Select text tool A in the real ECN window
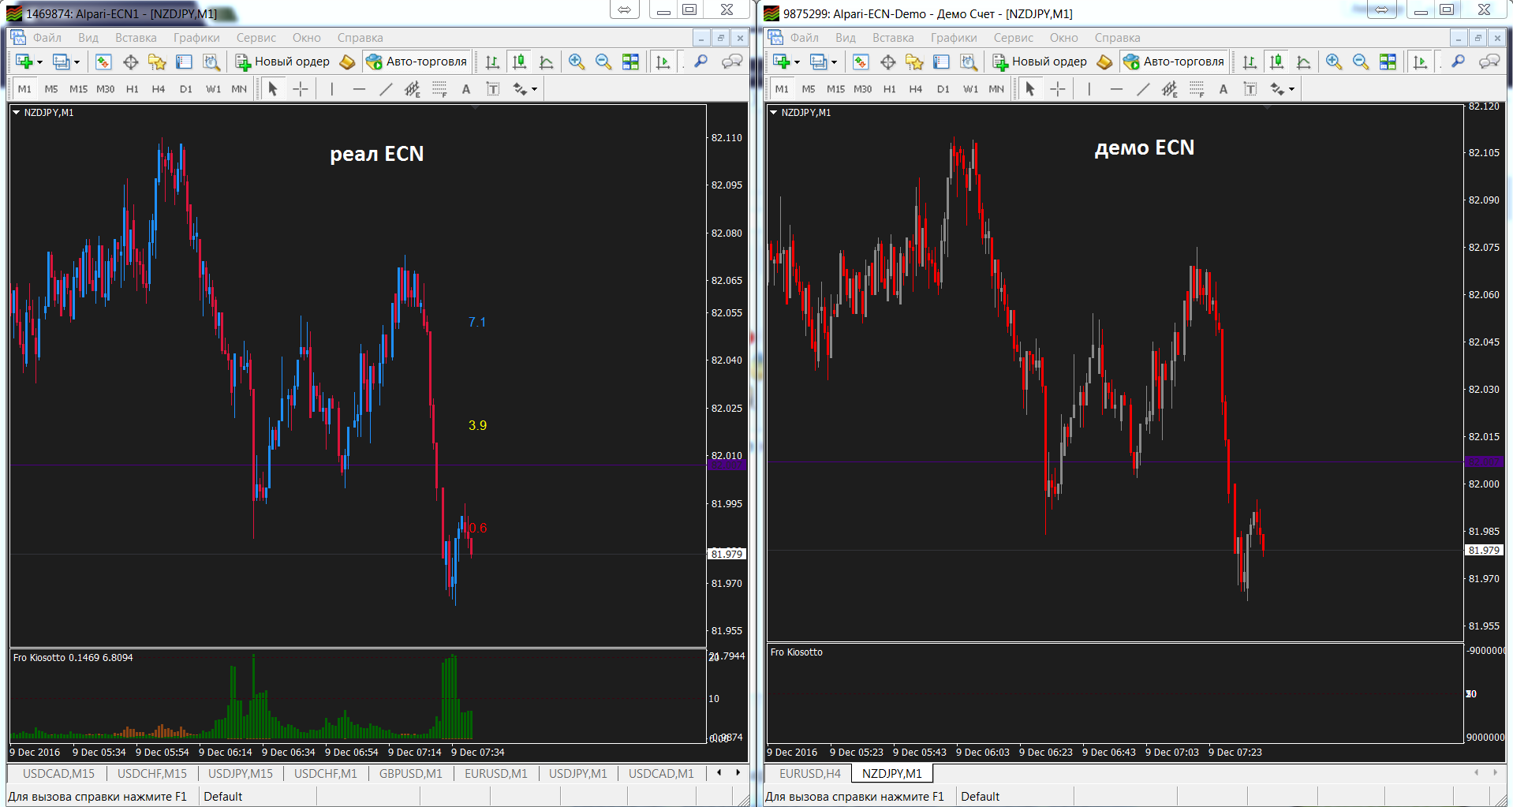Image resolution: width=1513 pixels, height=807 pixels. tap(466, 89)
